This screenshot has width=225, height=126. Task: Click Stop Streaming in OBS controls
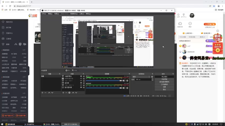164,77
